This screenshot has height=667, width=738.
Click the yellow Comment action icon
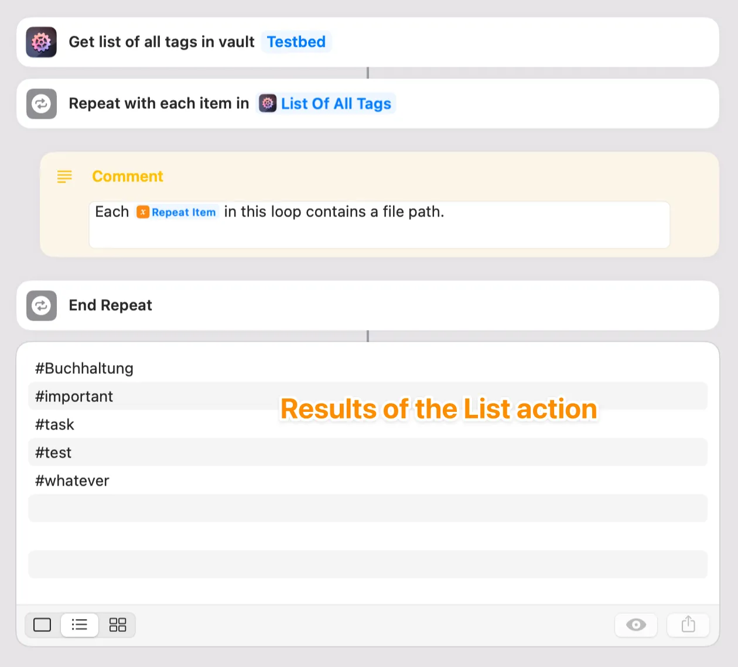64,176
